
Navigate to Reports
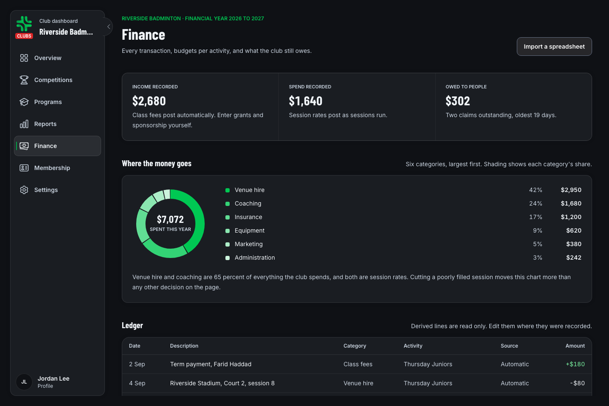coord(58,124)
